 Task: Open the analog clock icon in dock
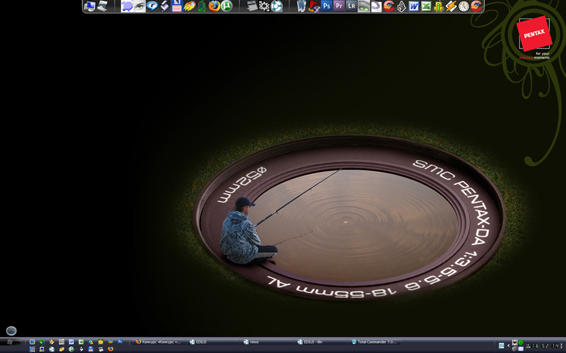(464, 6)
